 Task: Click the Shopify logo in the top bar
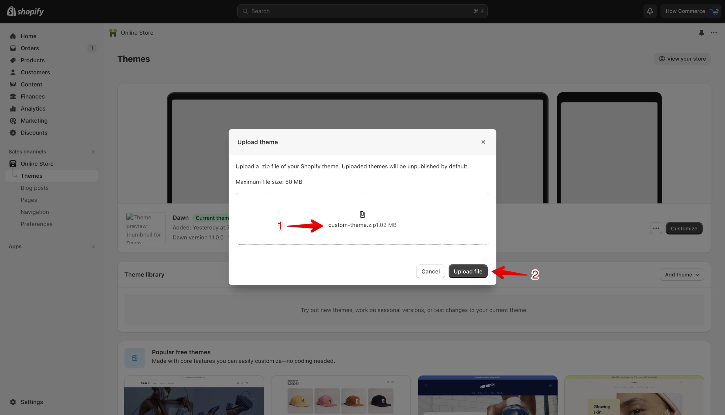click(x=25, y=11)
